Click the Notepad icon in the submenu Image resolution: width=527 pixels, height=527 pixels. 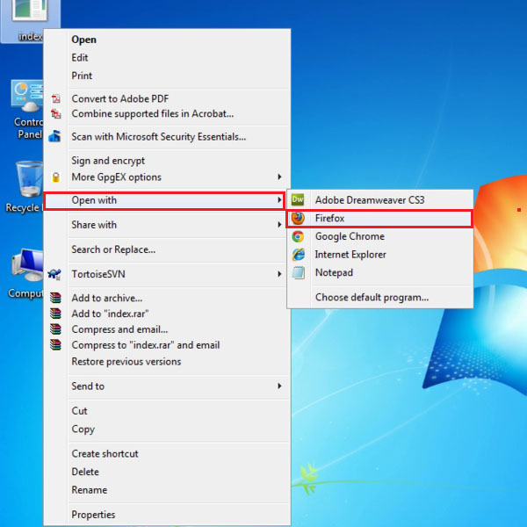point(298,272)
